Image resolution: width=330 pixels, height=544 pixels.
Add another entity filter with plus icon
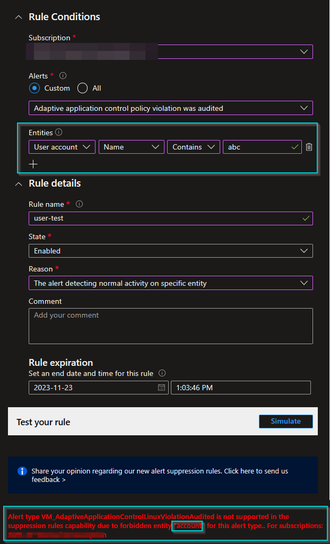pos(33,164)
